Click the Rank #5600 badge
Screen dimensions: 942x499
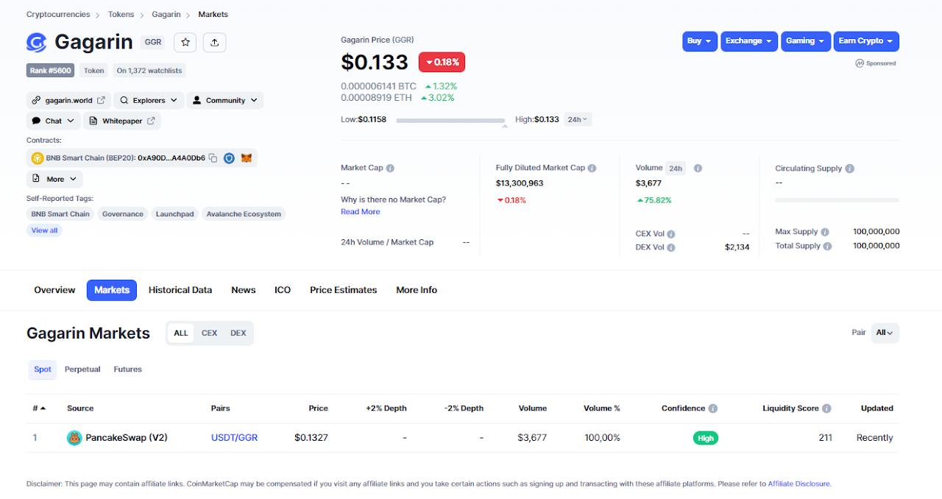point(52,71)
